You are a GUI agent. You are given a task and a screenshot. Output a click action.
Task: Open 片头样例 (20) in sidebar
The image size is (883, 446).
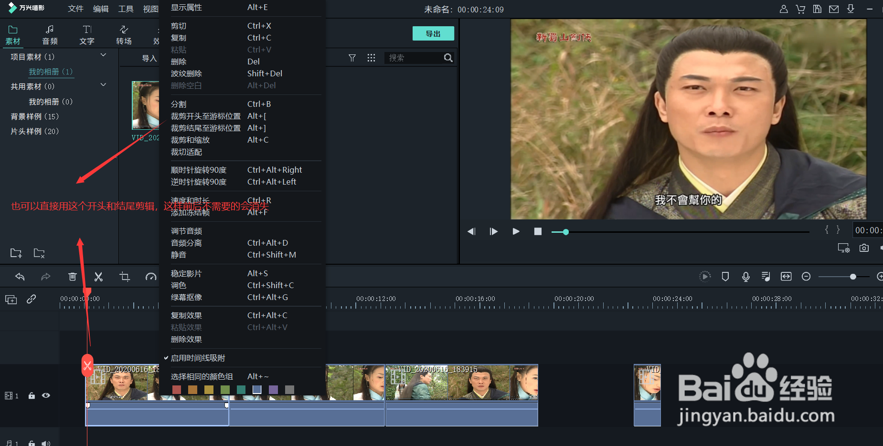[35, 131]
